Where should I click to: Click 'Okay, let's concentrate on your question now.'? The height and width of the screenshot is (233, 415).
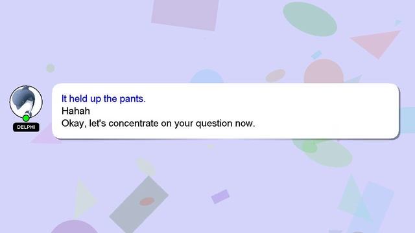[x=158, y=124]
